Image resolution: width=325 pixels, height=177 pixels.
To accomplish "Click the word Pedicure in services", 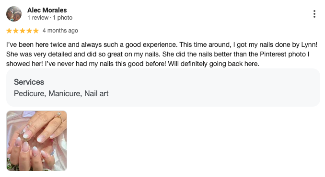I will pyautogui.click(x=29, y=93).
